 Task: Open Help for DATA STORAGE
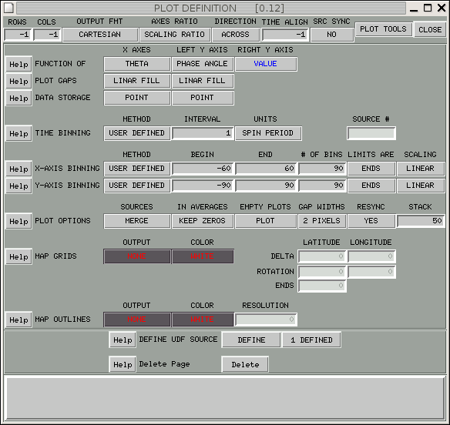coord(18,98)
